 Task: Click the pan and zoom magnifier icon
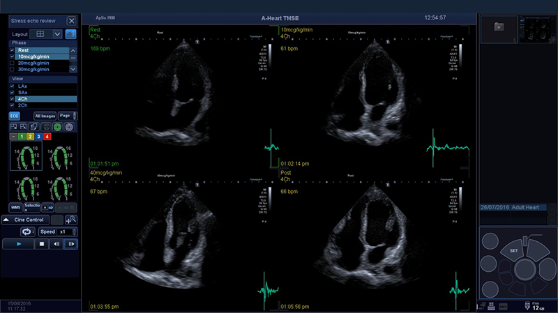pyautogui.click(x=70, y=219)
